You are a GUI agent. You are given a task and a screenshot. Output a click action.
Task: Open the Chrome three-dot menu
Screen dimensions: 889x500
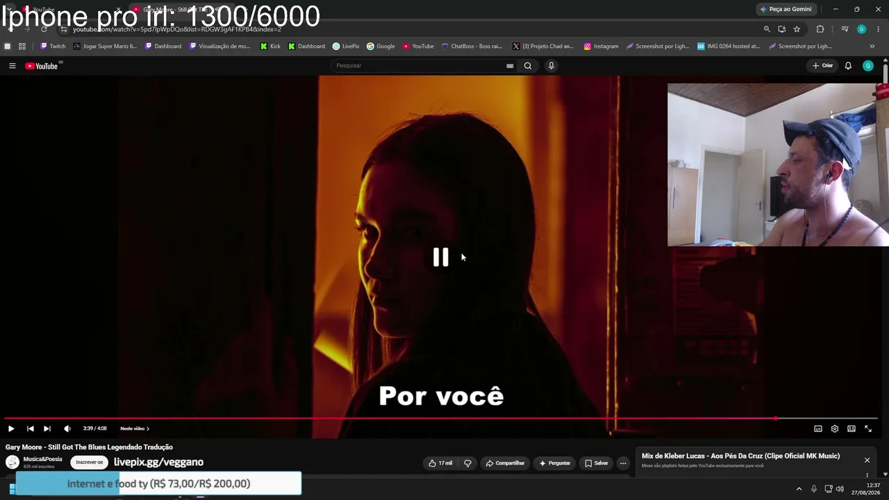[878, 29]
